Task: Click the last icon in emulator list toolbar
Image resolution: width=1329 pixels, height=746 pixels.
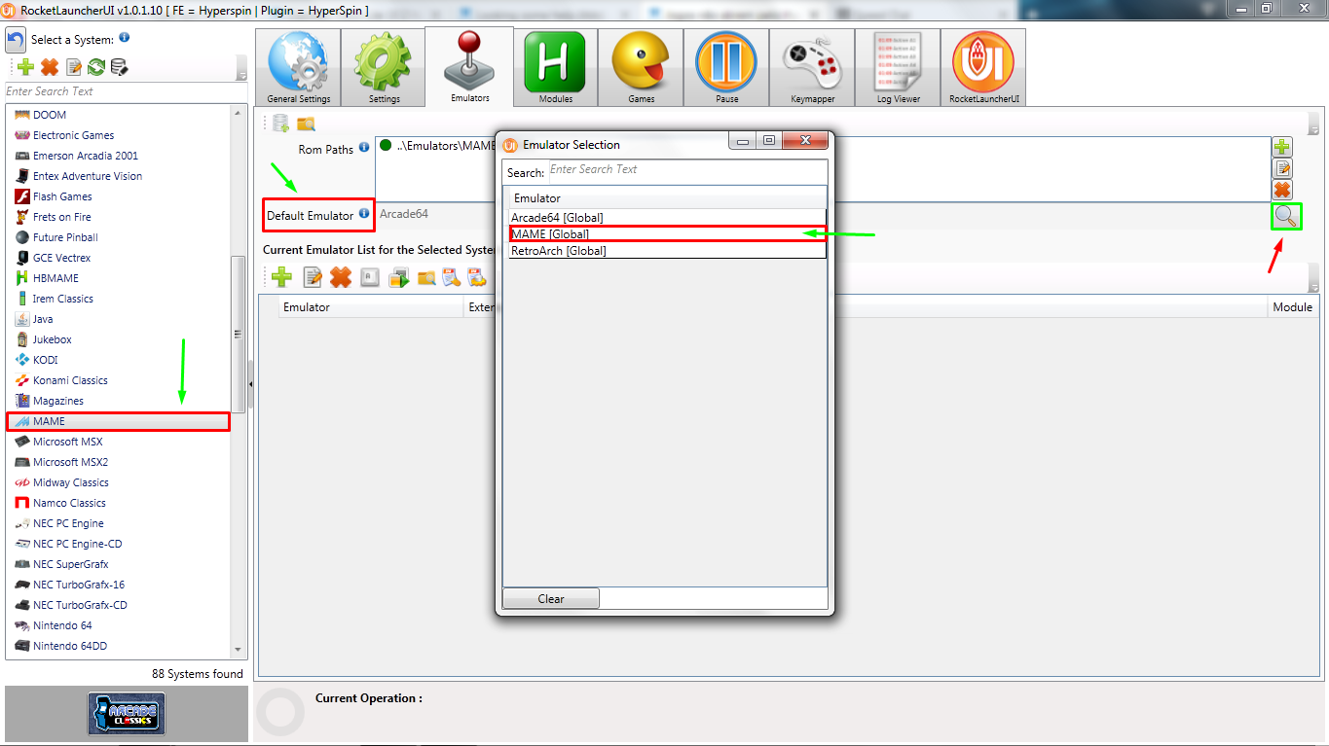Action: point(477,278)
